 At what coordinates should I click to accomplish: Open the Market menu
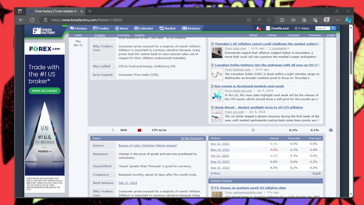click(167, 28)
